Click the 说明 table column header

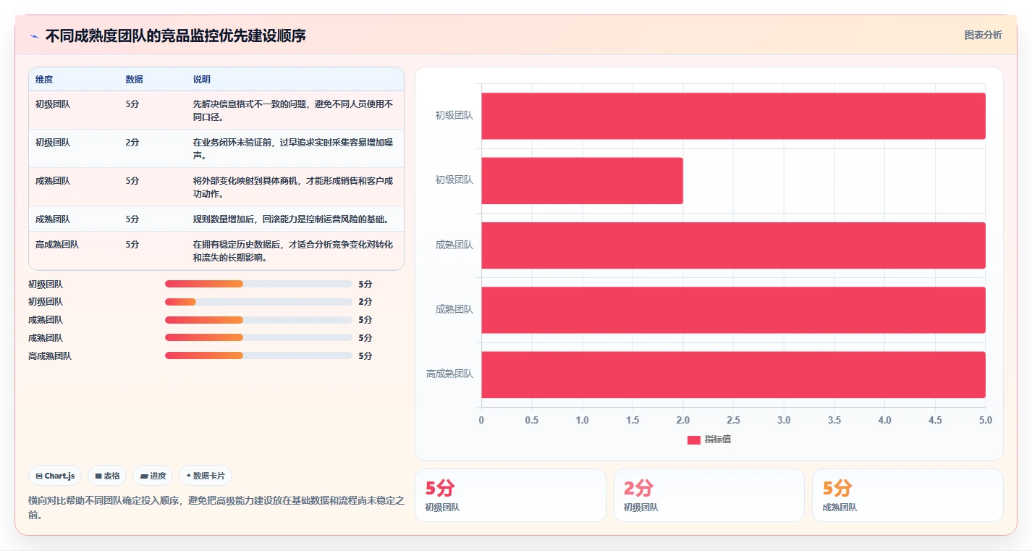click(x=202, y=80)
